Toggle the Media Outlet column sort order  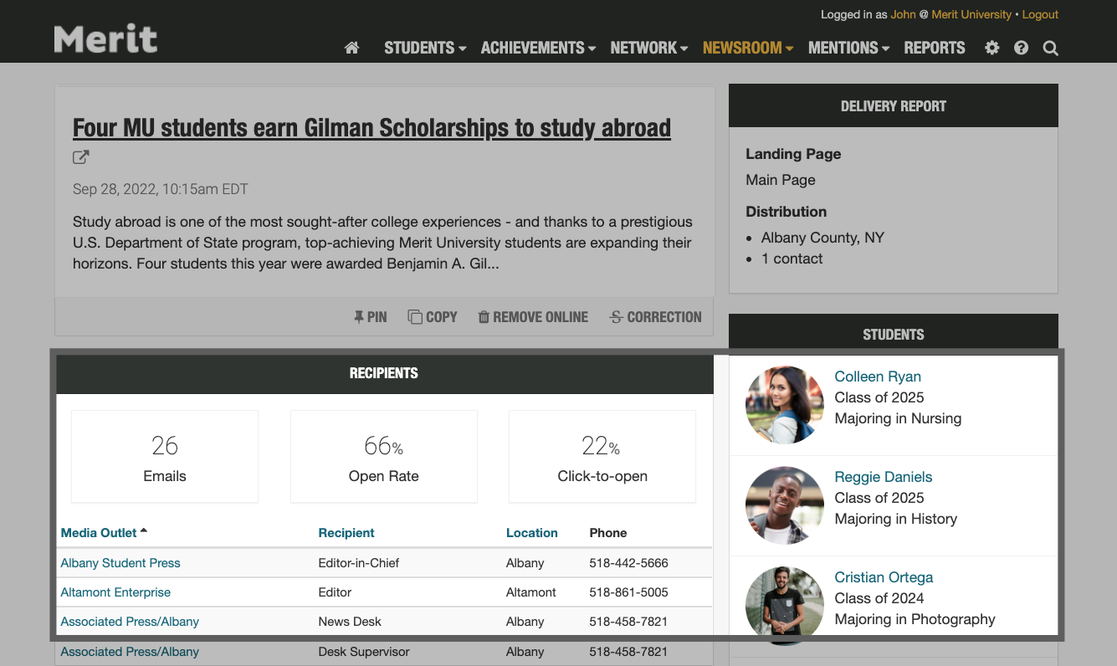pyautogui.click(x=98, y=532)
